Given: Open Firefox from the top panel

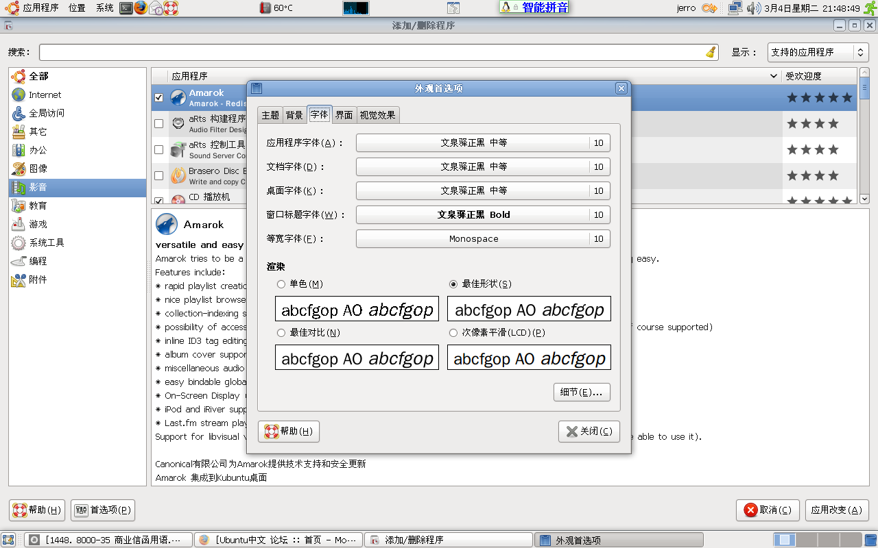Looking at the screenshot, I should (x=141, y=8).
